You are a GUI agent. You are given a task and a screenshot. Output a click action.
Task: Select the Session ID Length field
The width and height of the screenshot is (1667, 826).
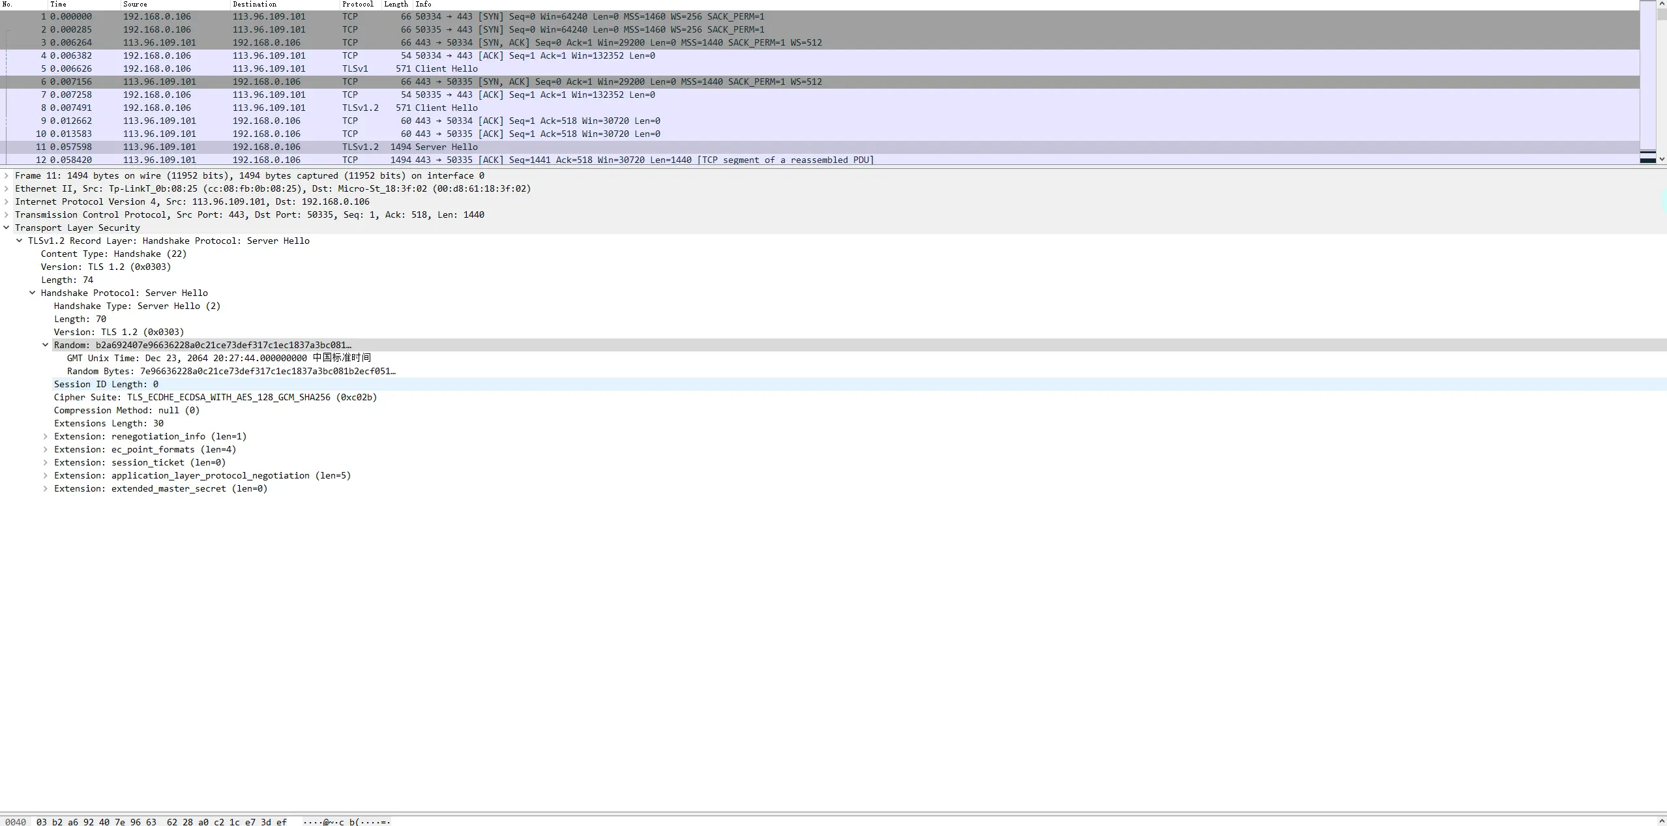(x=106, y=384)
